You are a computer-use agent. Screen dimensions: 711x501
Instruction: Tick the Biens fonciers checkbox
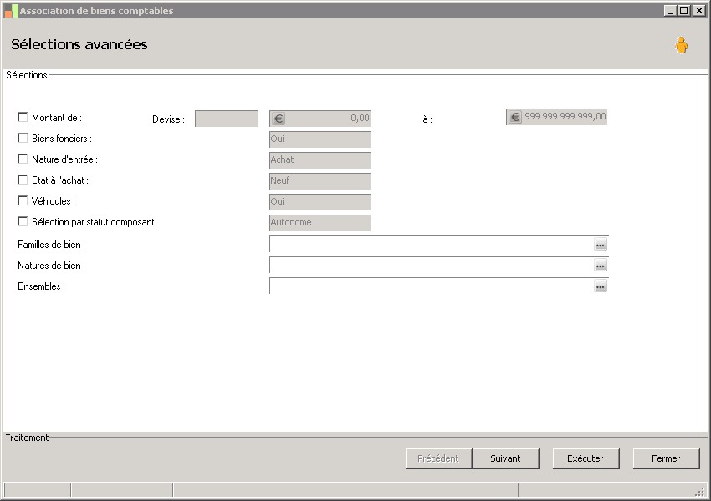coord(23,138)
